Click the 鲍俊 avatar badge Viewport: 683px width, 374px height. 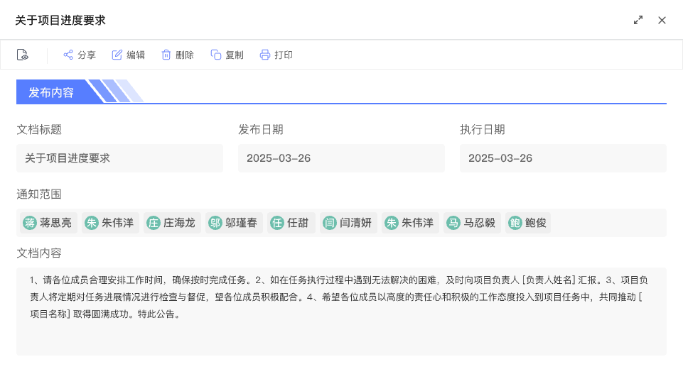point(515,223)
